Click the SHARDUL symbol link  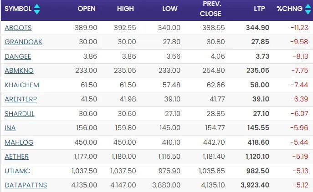(x=19, y=114)
